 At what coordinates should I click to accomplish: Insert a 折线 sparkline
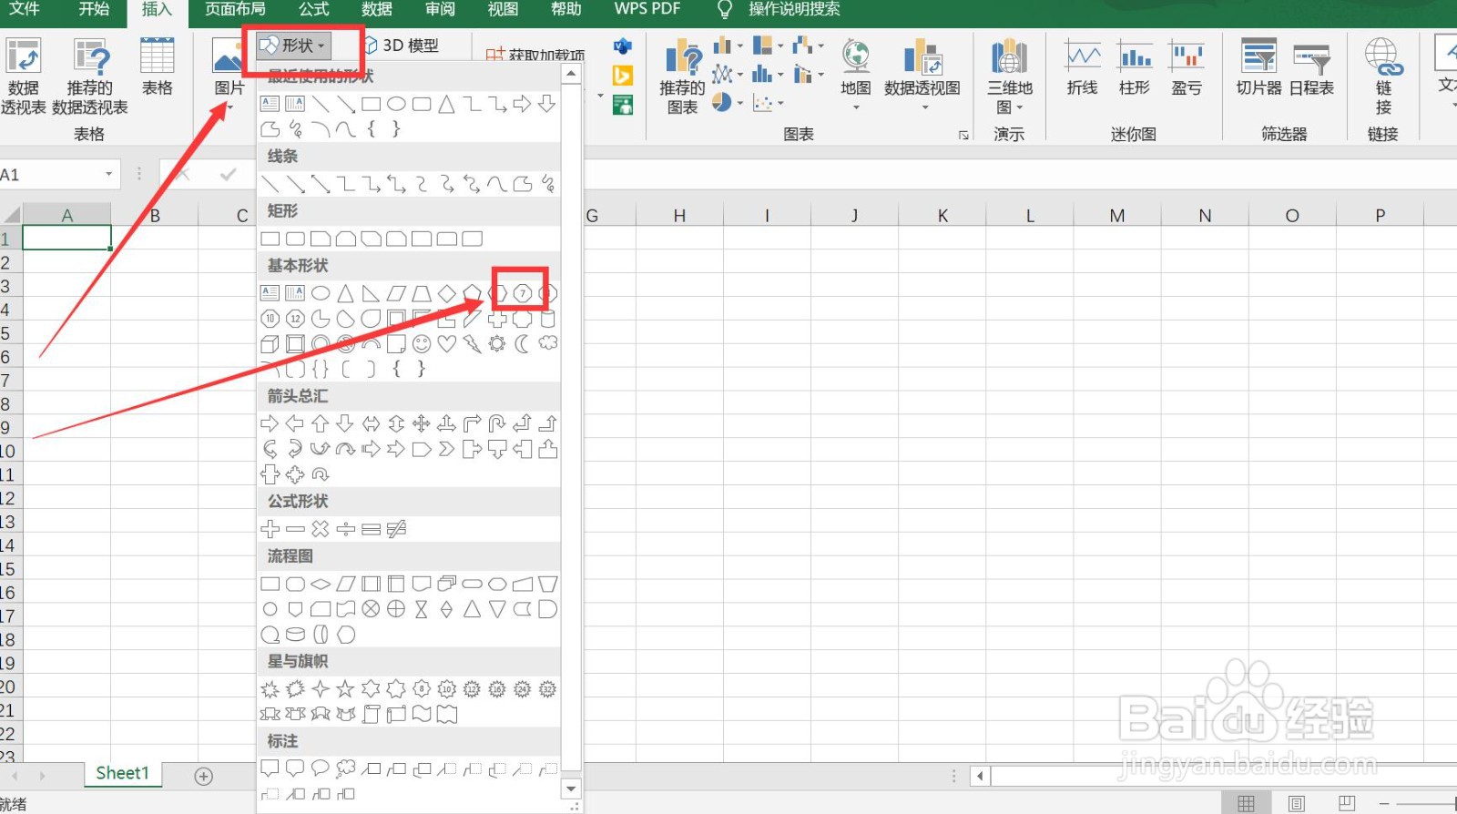tap(1082, 68)
